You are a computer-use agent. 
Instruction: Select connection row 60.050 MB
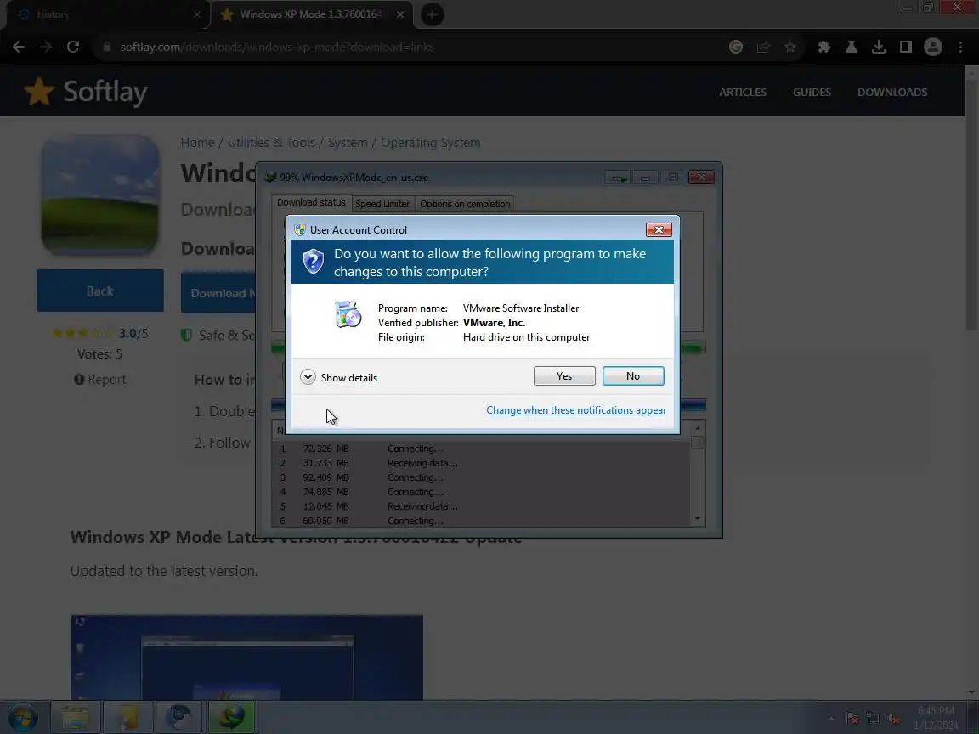pyautogui.click(x=481, y=520)
